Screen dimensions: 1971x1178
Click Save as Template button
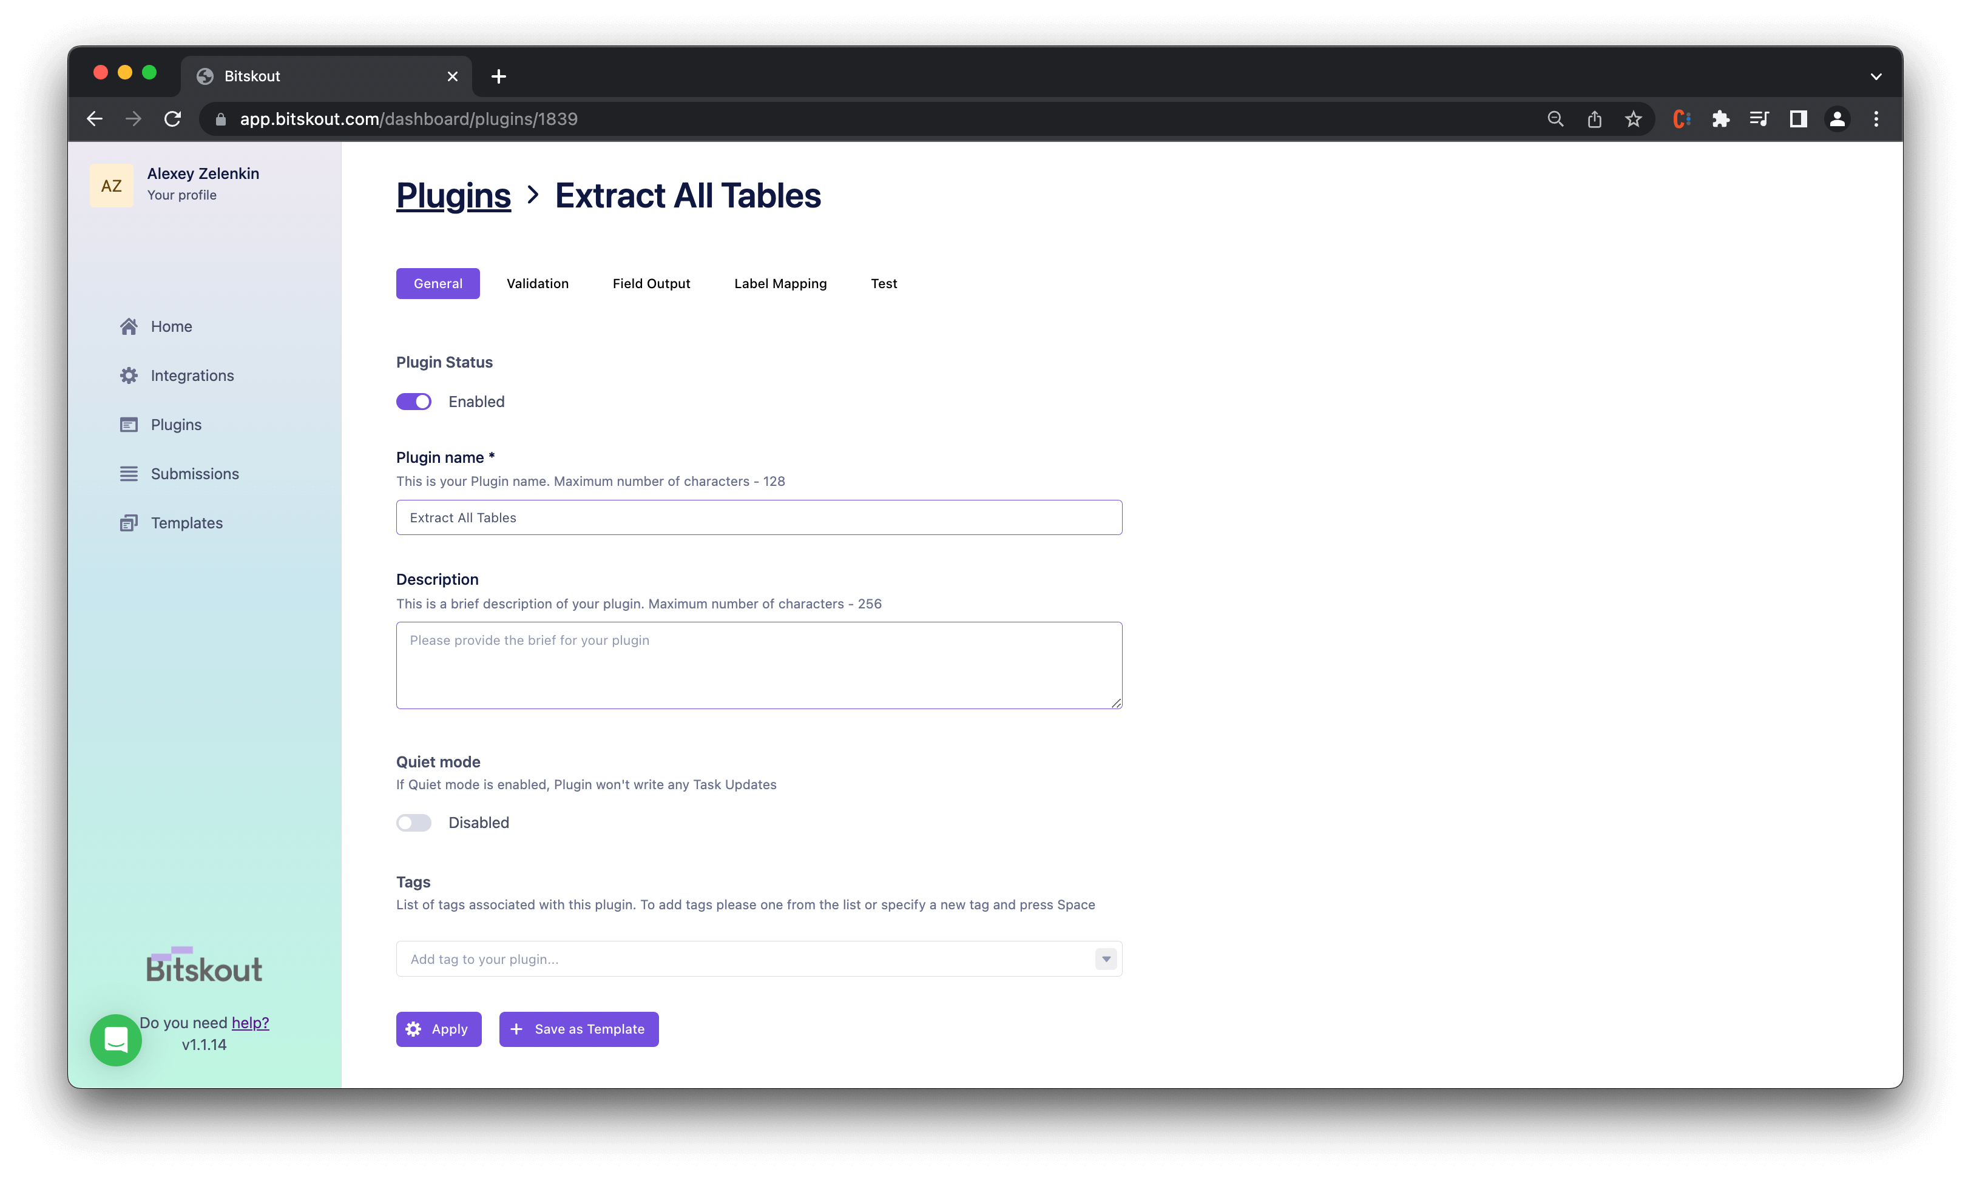(579, 1029)
